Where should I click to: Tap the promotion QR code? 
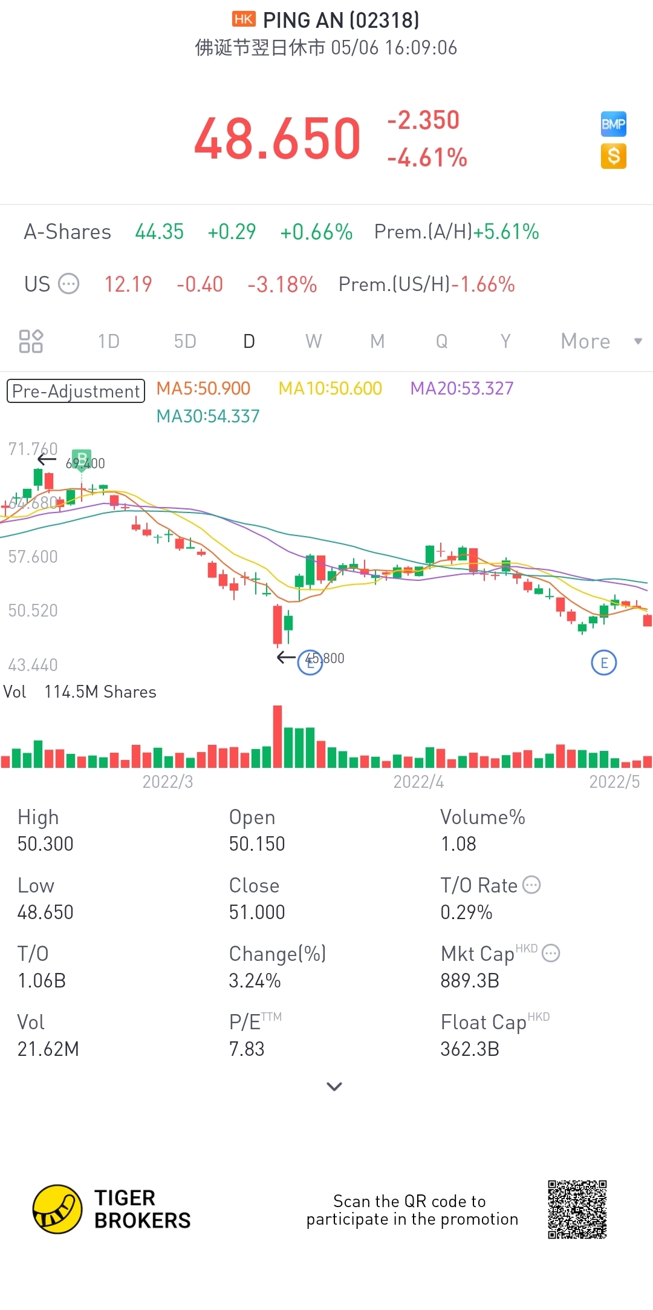click(577, 1210)
